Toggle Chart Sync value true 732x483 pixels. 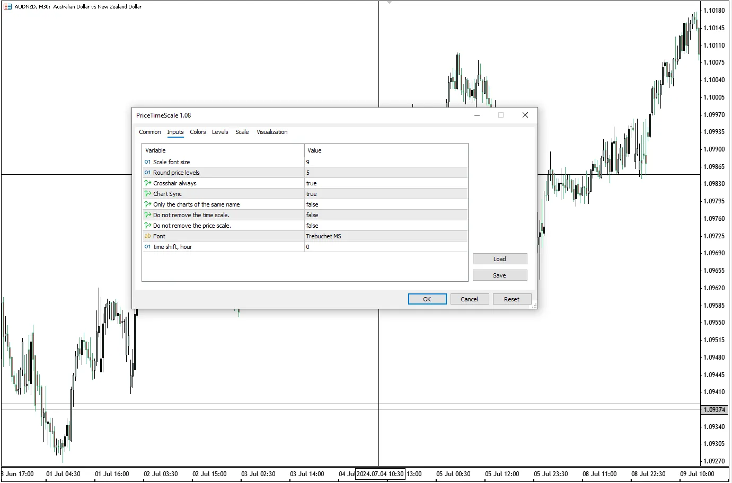coord(386,194)
